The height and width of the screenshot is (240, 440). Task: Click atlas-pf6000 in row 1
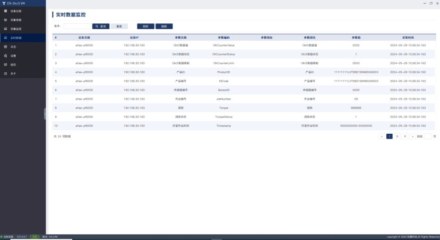(84, 46)
